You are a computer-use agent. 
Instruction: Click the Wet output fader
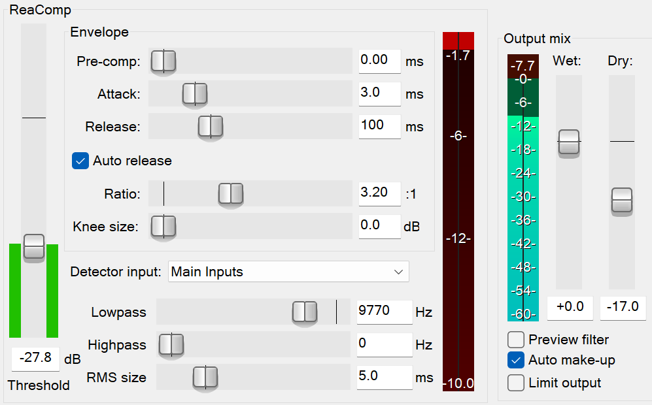(569, 142)
